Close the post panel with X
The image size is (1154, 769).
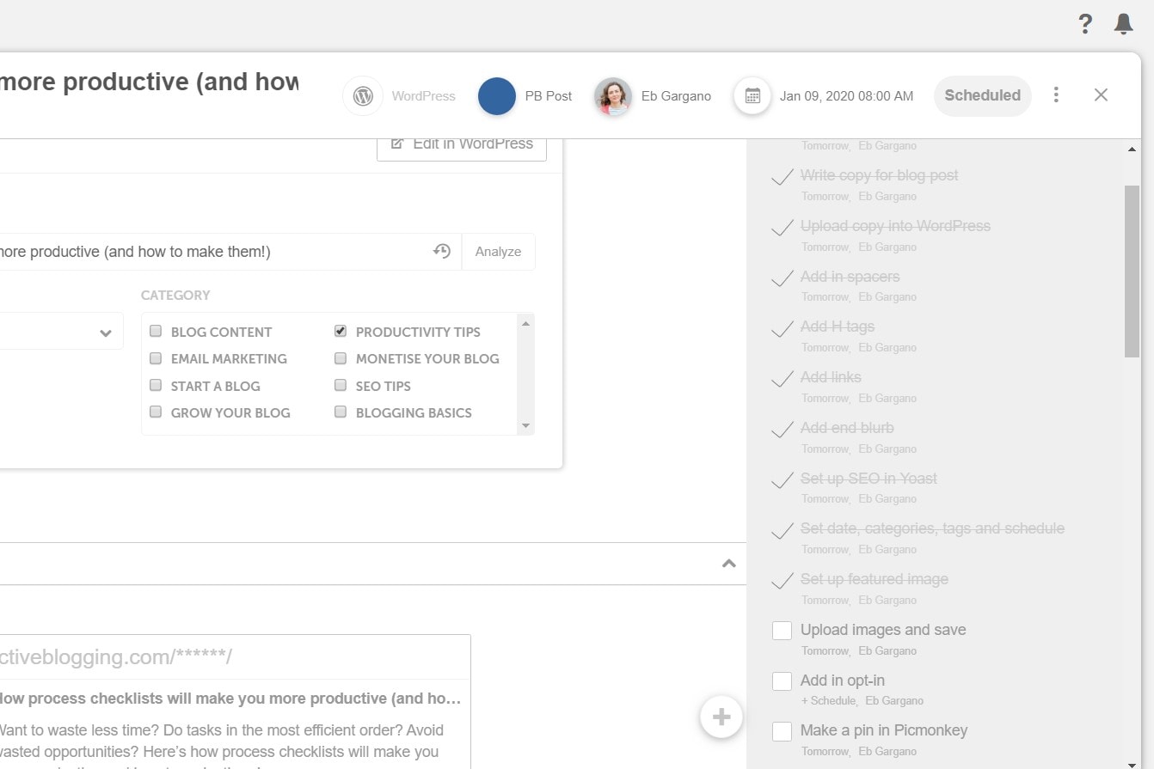pyautogui.click(x=1101, y=95)
